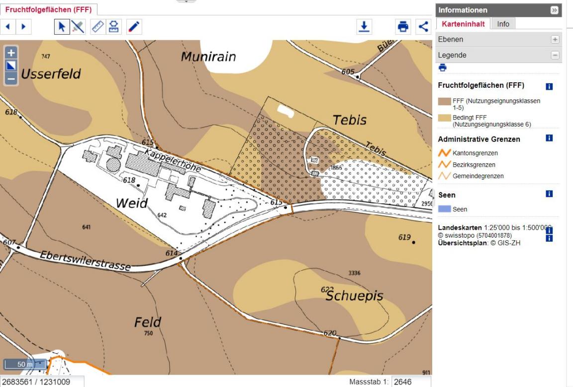The width and height of the screenshot is (573, 387).
Task: Open the Karteninhalt tab
Action: 463,24
